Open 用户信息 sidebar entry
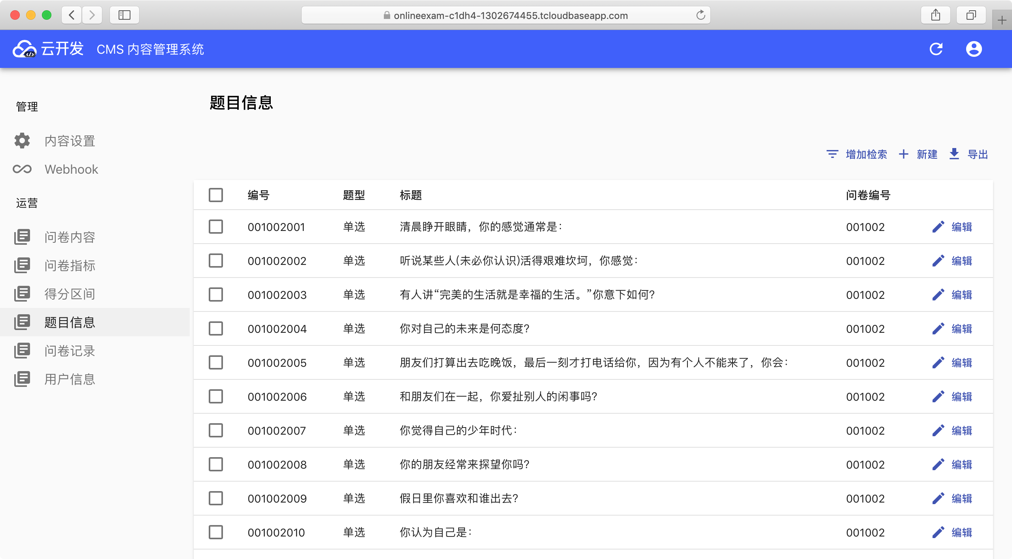 [70, 379]
